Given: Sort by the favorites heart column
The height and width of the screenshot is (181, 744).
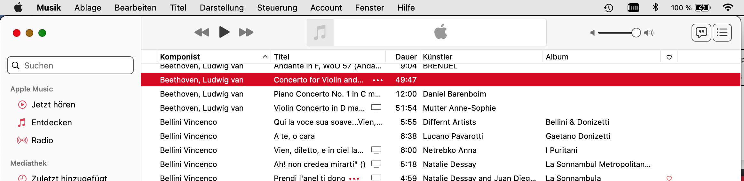Looking at the screenshot, I should pyautogui.click(x=669, y=57).
